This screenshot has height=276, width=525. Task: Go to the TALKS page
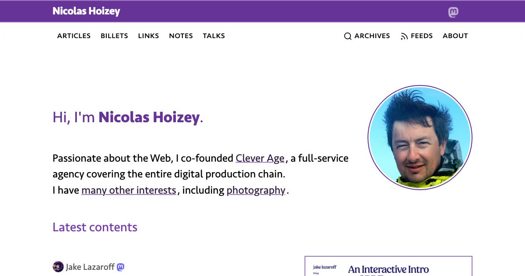point(214,36)
